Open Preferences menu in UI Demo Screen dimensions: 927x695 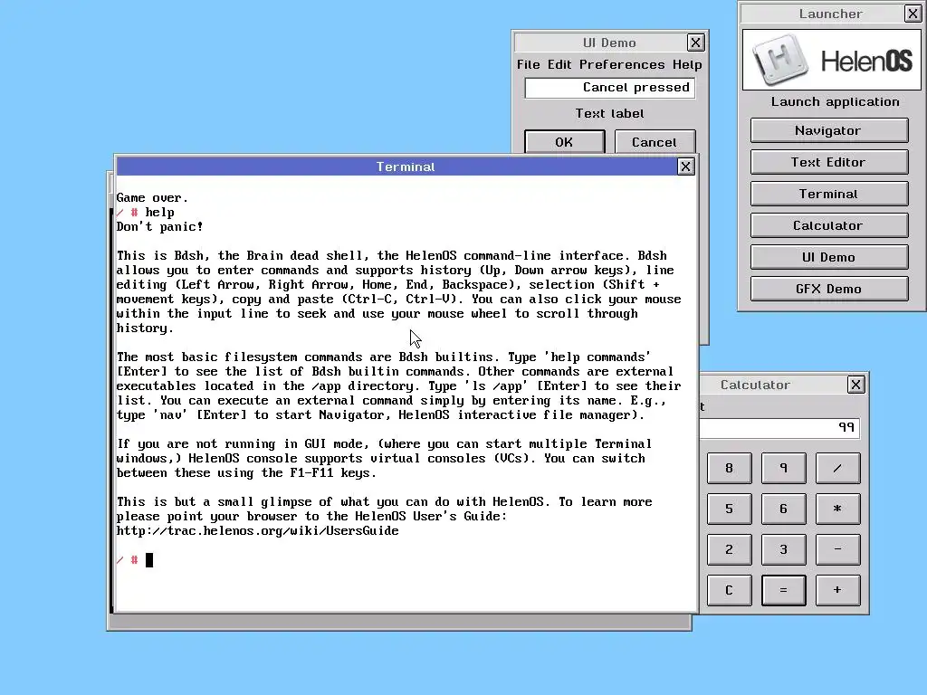[622, 64]
